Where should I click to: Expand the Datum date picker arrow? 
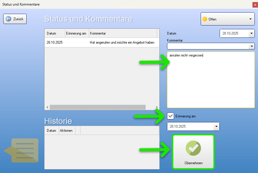252,33
